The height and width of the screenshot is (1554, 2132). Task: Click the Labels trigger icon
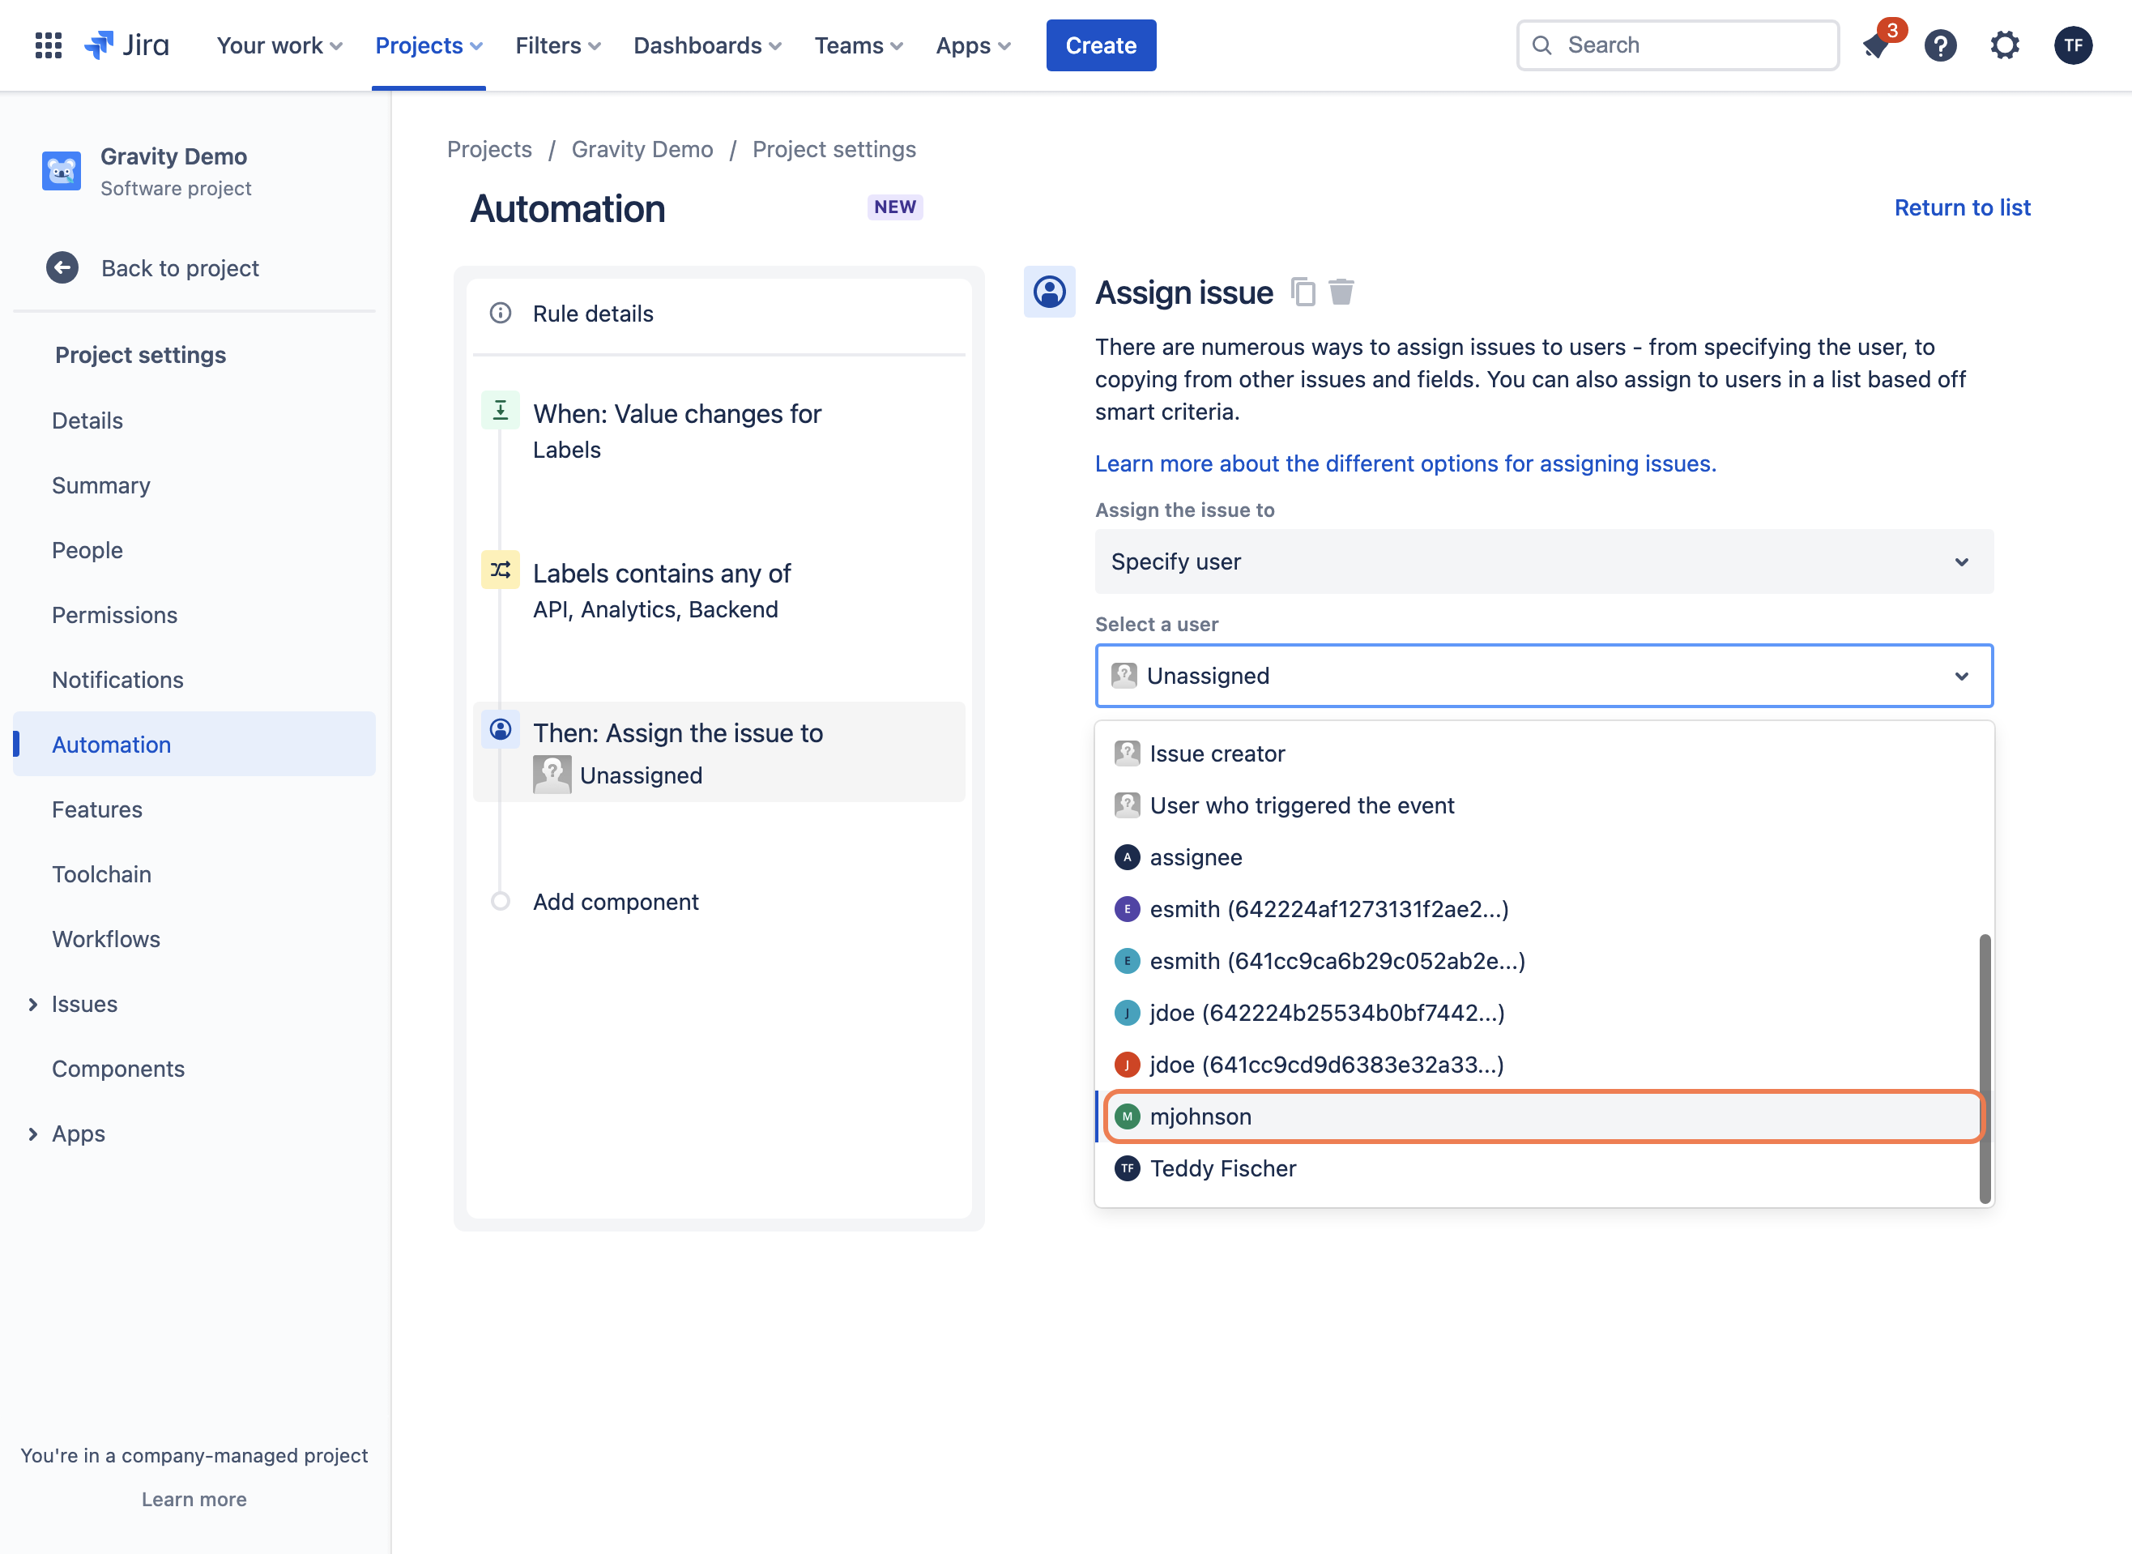coord(501,410)
